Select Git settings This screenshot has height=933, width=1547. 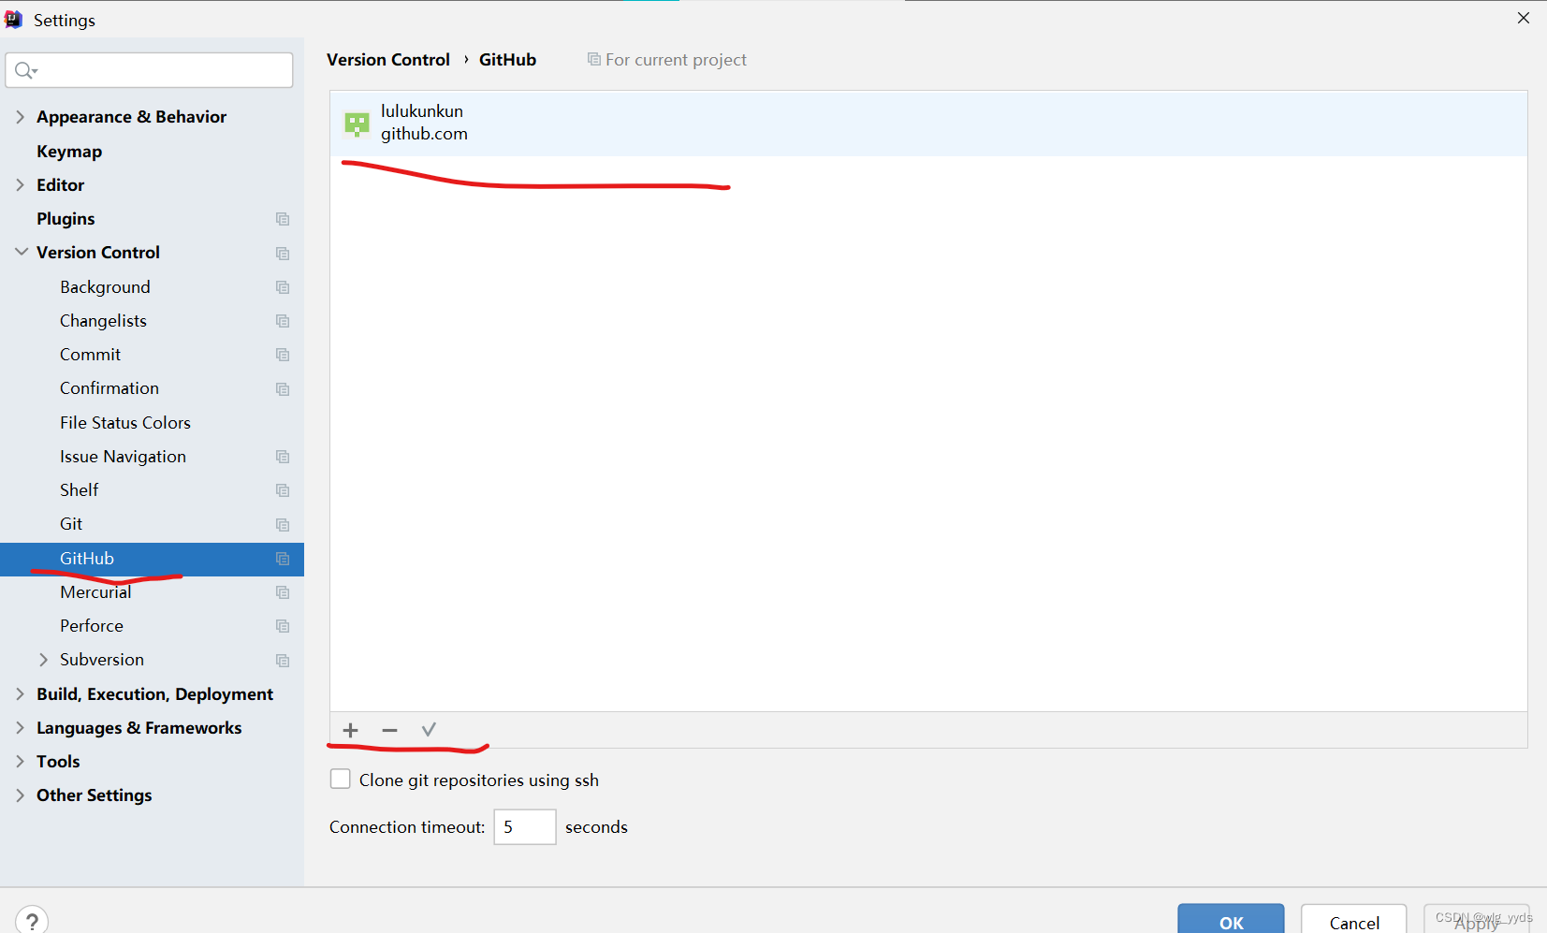(71, 524)
